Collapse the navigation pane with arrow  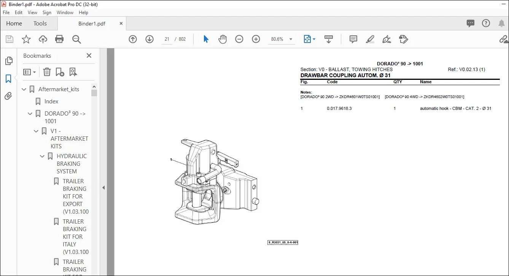(103, 187)
